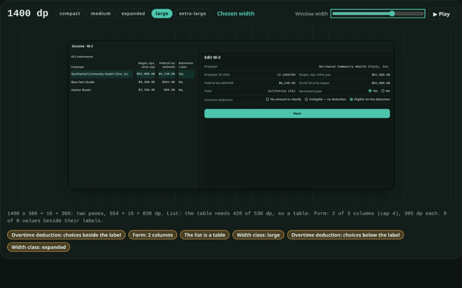Screen dimensions: 462x288
Task: Select the extra-large width chip
Action: coord(192,13)
